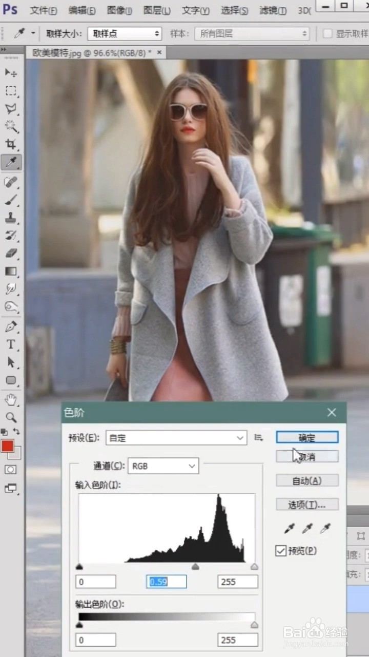This screenshot has height=657, width=369.
Task: Select the Horizontal Type tool
Action: point(11,344)
